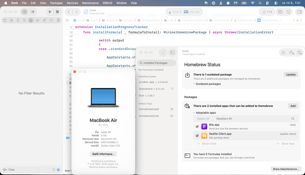
Task: Open Cork home status view
Action: point(163,53)
